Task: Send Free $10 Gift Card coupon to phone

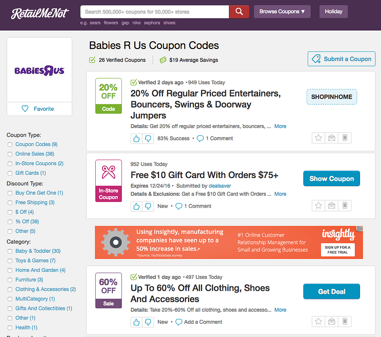Action: pyautogui.click(x=344, y=206)
